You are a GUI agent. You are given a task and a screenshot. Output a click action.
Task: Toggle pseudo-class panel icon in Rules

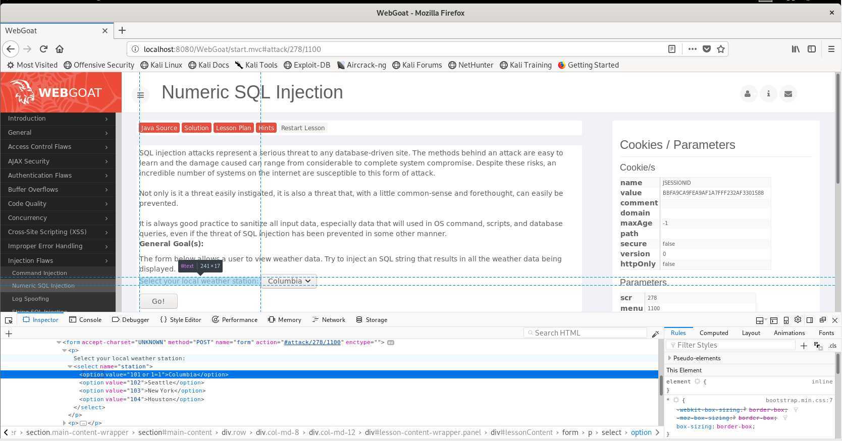tap(818, 346)
